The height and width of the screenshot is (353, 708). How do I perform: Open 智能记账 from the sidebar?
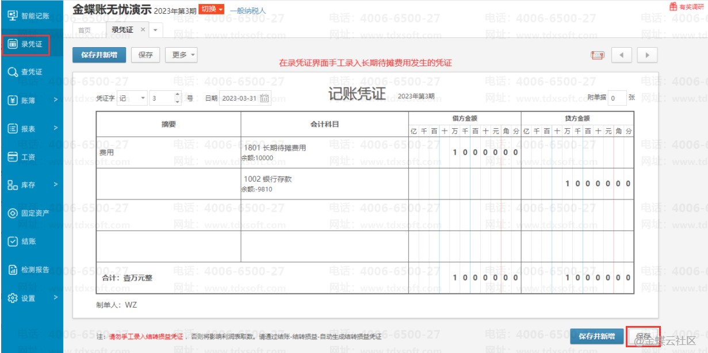(x=31, y=15)
